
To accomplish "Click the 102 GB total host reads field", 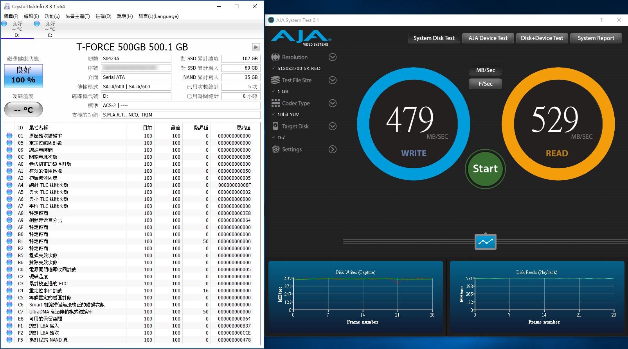I will (241, 59).
